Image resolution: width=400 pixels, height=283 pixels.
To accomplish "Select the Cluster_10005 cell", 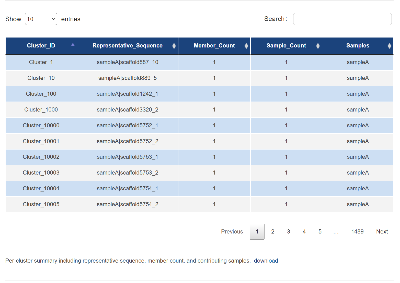I will click(41, 204).
